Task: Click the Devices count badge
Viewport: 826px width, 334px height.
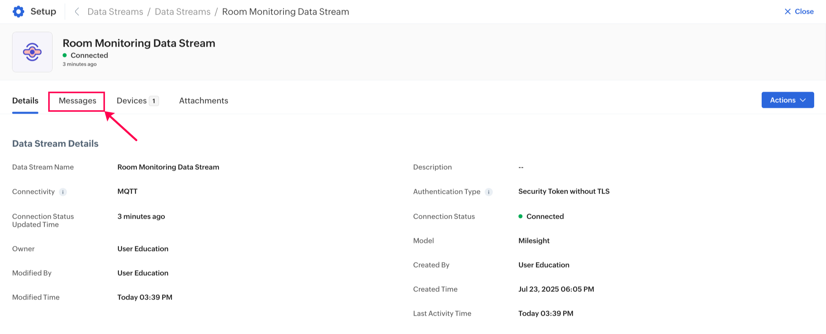Action: coord(154,101)
